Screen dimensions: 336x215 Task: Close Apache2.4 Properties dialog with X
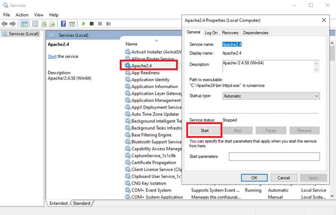coord(324,20)
